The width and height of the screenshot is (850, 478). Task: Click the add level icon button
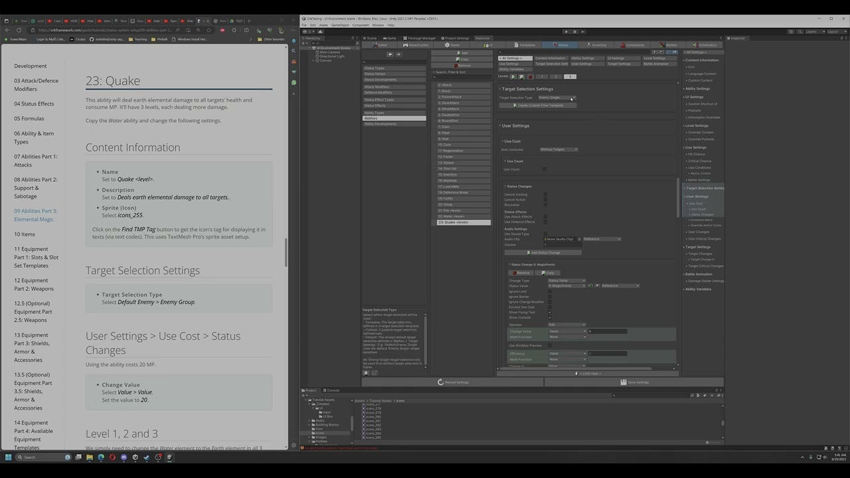pyautogui.click(x=513, y=76)
